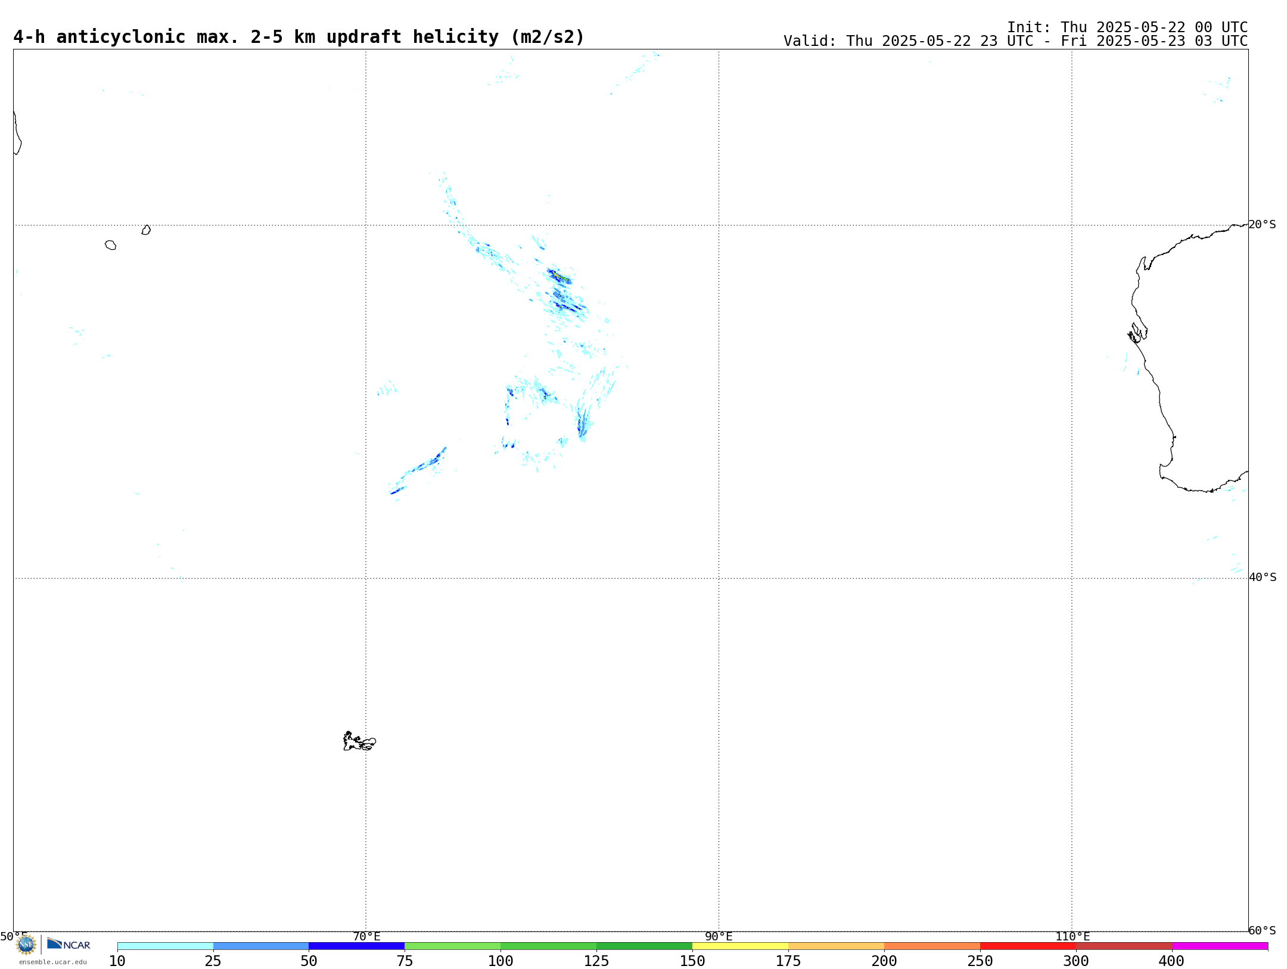Select the medium green 100-125 colorbar segment

point(548,946)
